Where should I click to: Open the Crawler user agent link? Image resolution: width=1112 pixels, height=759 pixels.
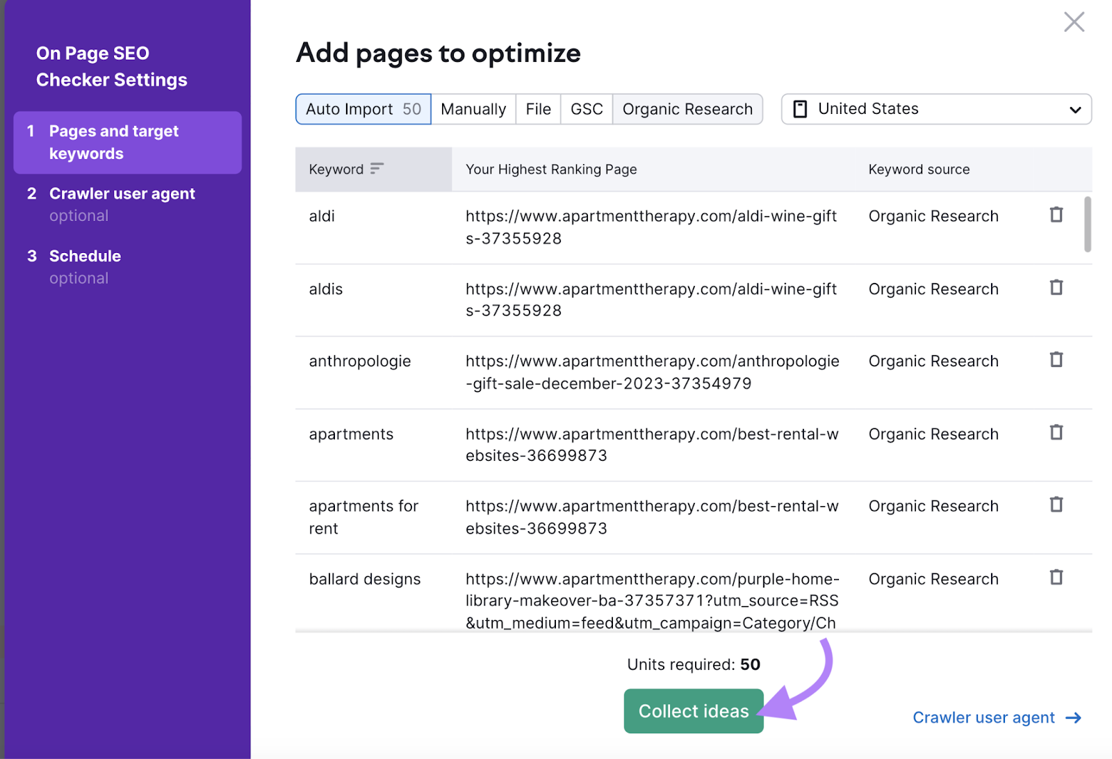coord(983,717)
